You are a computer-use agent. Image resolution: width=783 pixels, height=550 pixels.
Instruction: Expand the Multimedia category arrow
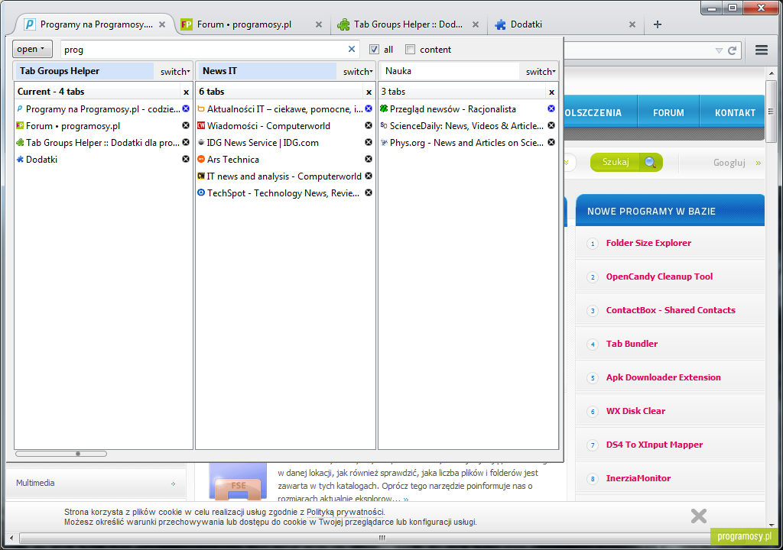[x=173, y=484]
